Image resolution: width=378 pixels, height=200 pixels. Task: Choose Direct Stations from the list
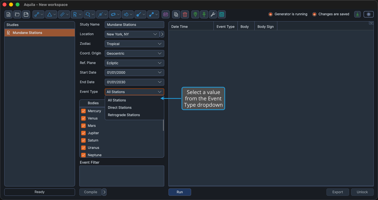[x=134, y=108]
